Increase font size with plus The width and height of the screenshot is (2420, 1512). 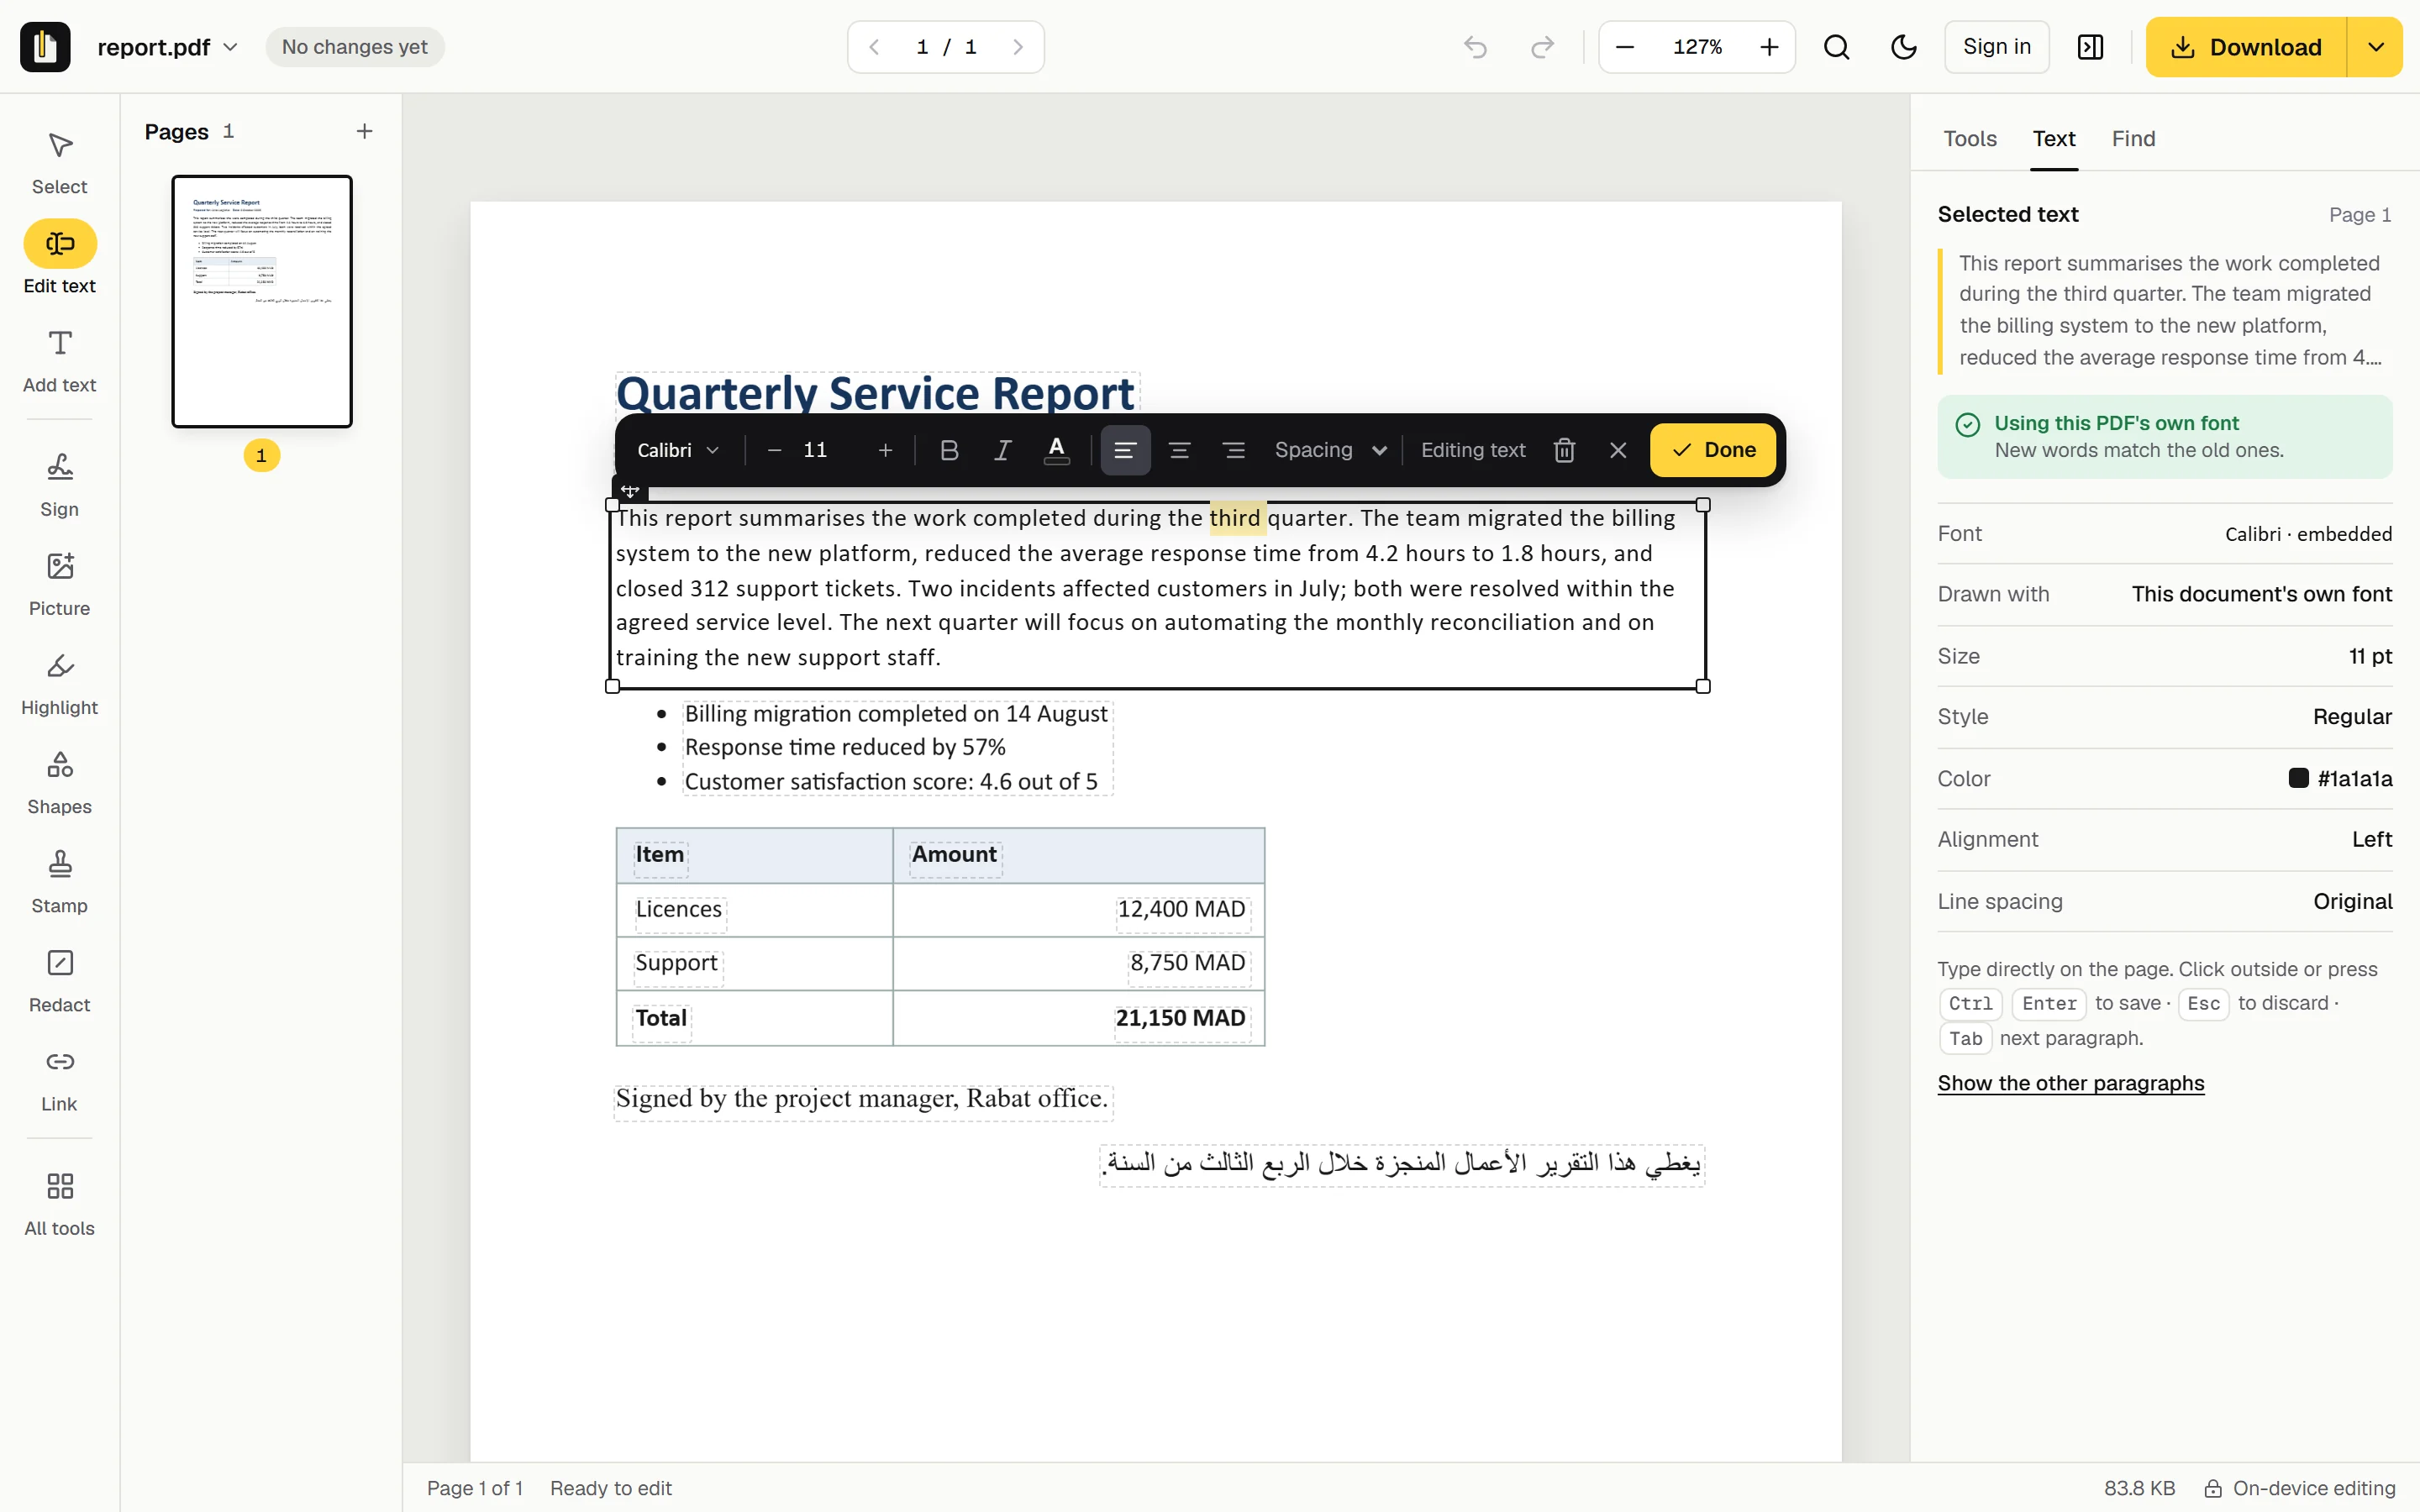[884, 450]
